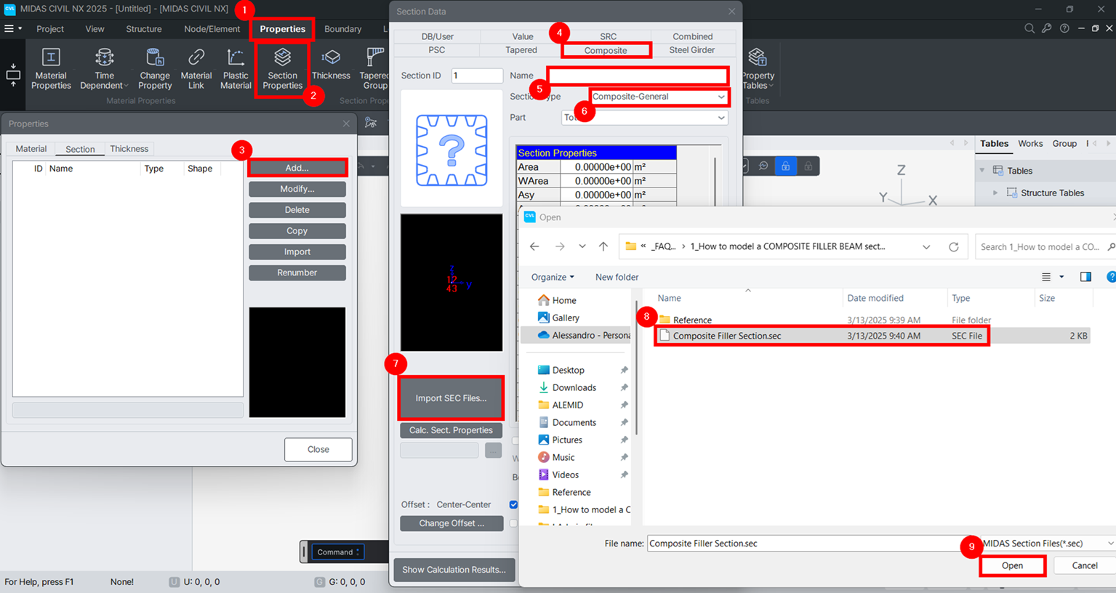Viewport: 1116px width, 593px height.
Task: Select Downloads in navigation pane
Action: point(574,387)
